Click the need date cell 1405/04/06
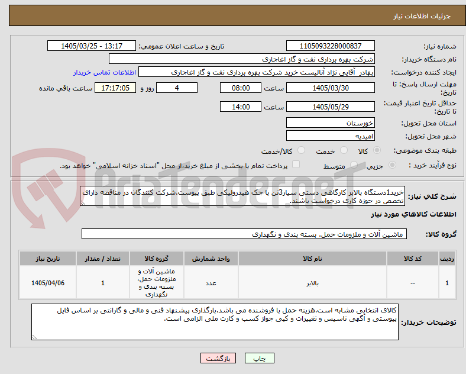 coord(48,283)
